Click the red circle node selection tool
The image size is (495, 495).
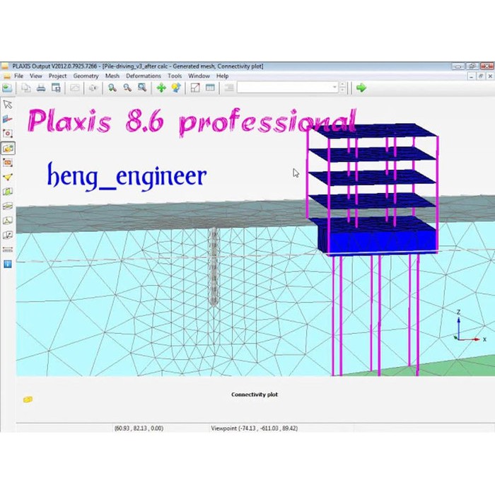(8, 134)
